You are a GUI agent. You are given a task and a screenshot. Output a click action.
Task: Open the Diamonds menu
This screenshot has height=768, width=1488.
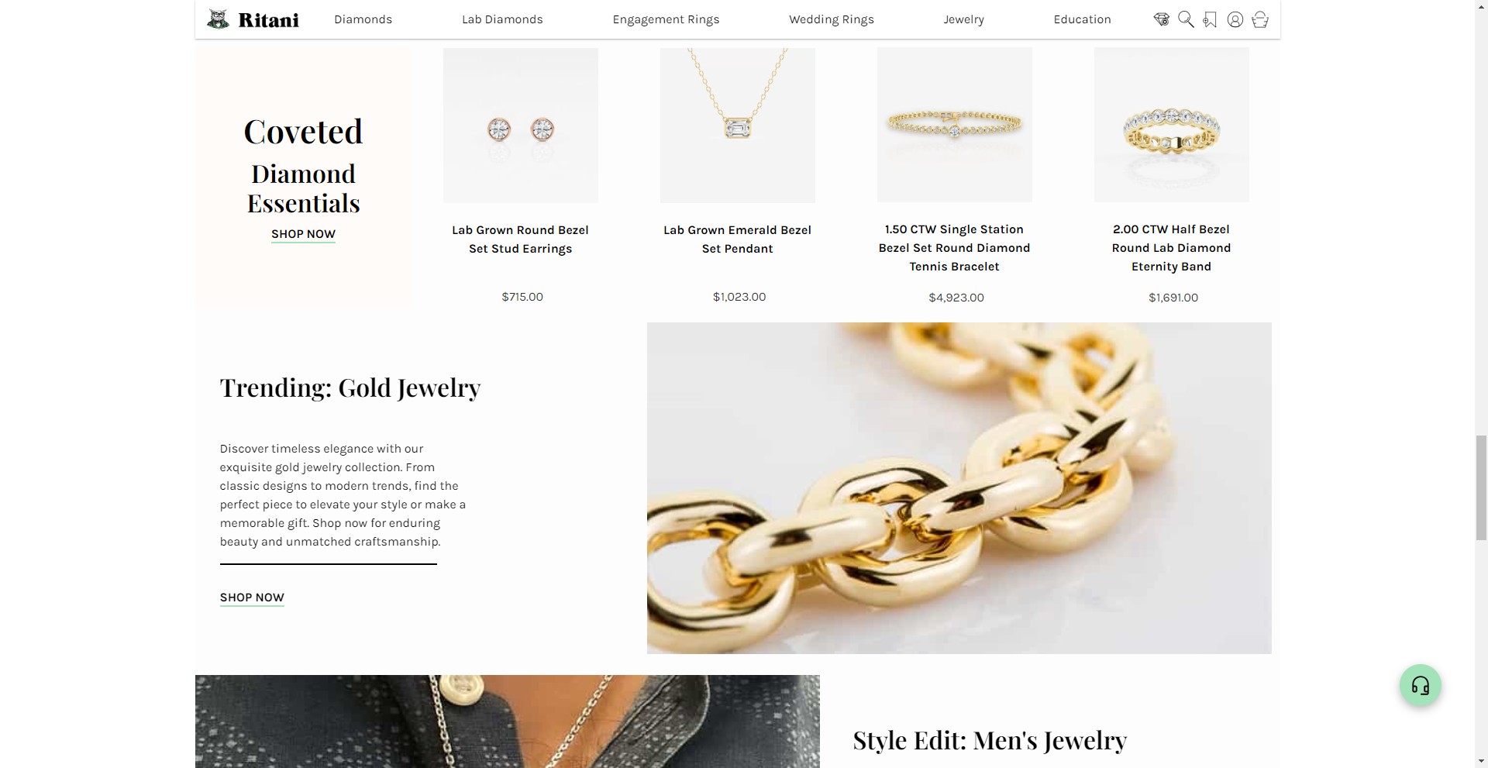pos(363,19)
